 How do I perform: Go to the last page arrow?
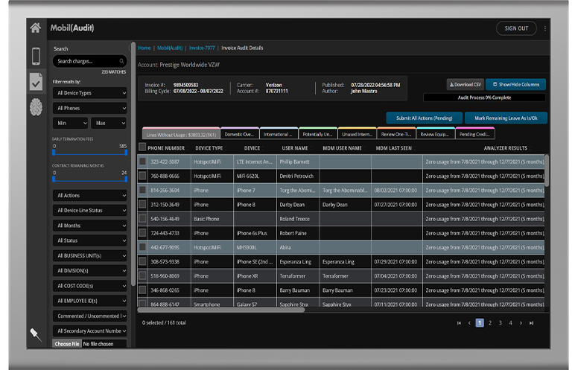[531, 322]
